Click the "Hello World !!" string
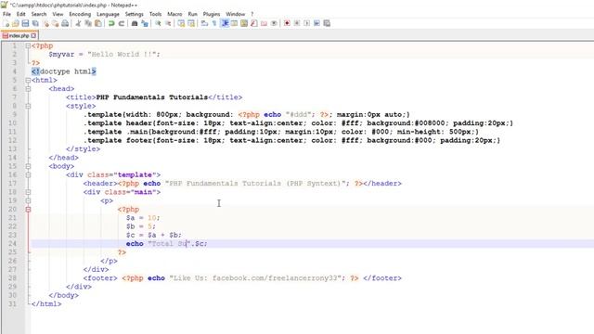Image resolution: width=594 pixels, height=334 pixels. [x=122, y=55]
